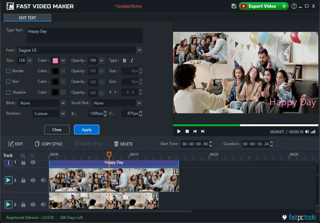Click the Y position value field
Viewport: 320px width, 223px height.
130,113
